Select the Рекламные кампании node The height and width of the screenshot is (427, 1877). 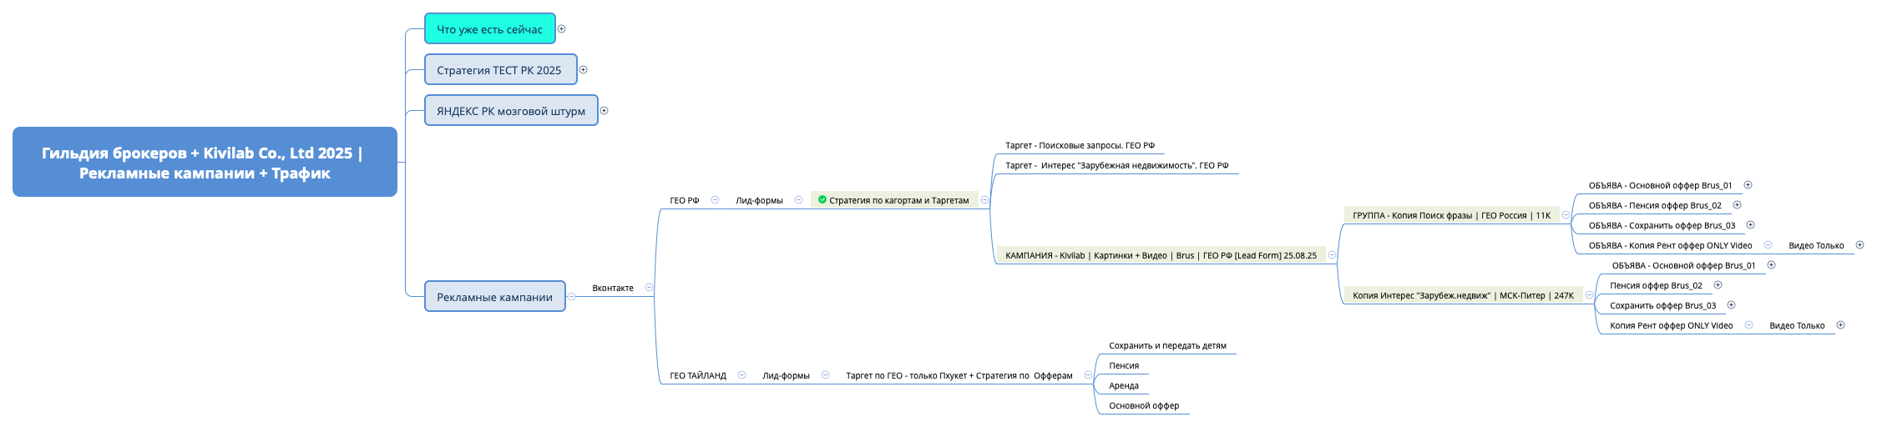click(495, 297)
